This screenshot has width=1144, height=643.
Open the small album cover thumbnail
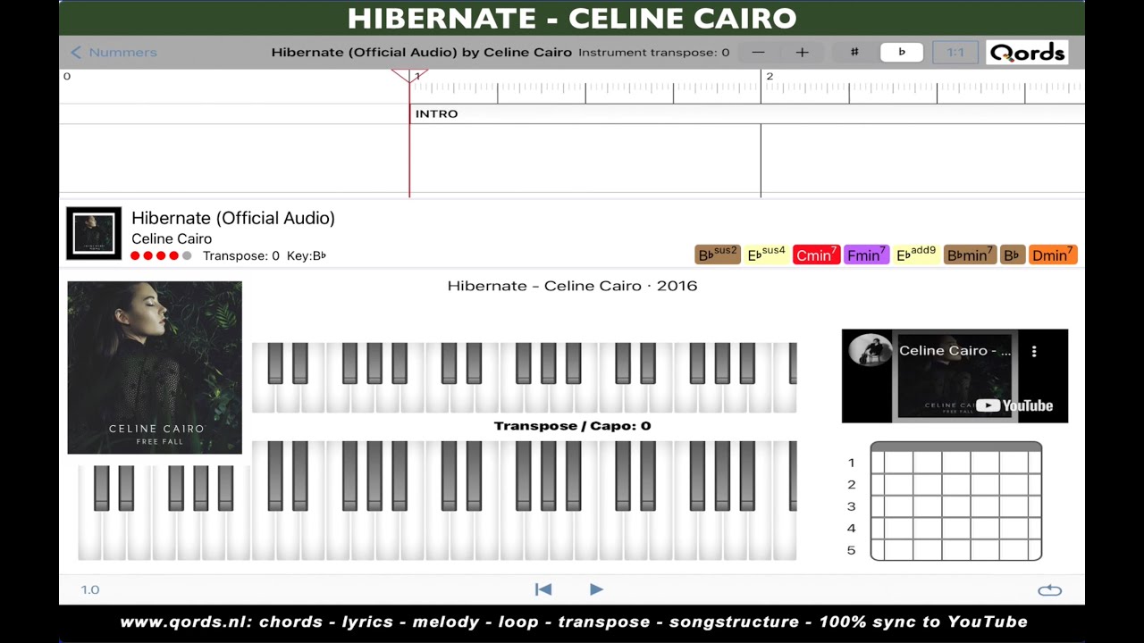(x=94, y=234)
